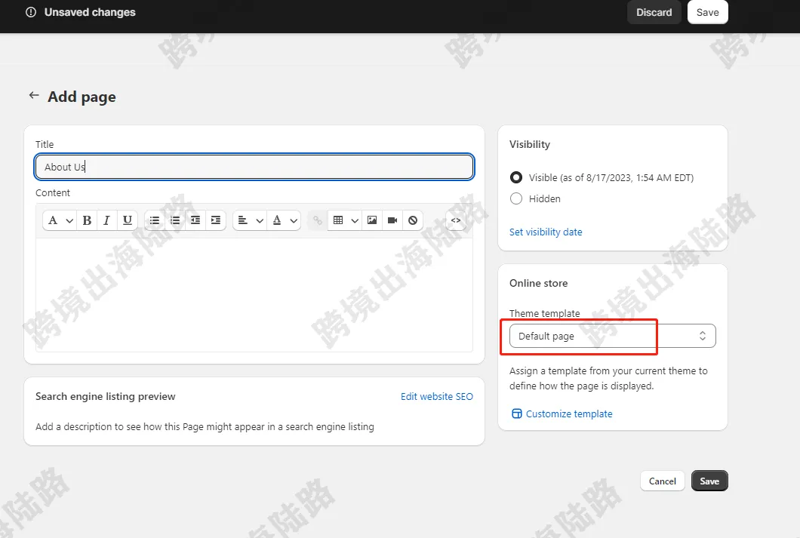This screenshot has height=538, width=800.
Task: Toggle bold formatting in content editor
Action: [87, 220]
